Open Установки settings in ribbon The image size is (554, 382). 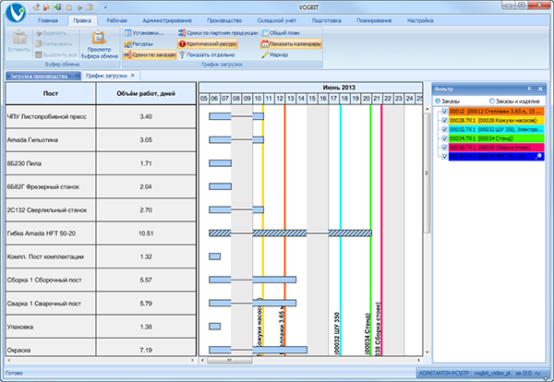coord(145,33)
